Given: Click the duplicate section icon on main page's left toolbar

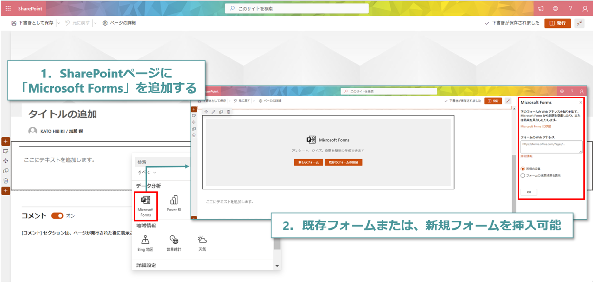Looking at the screenshot, I should (x=6, y=170).
